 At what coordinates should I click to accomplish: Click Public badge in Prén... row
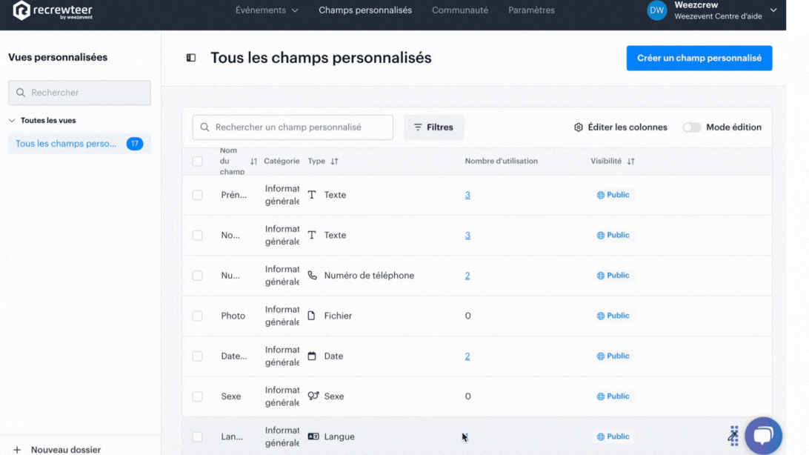pyautogui.click(x=613, y=195)
